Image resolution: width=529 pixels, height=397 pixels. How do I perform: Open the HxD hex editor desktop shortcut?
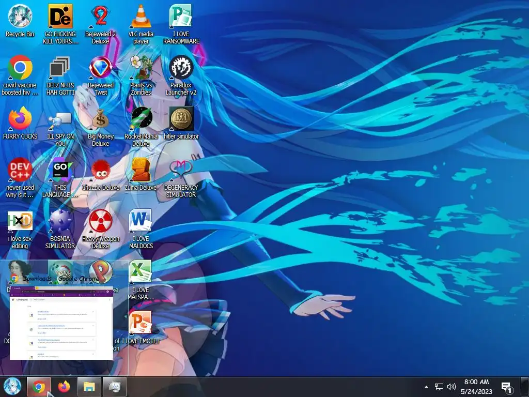[x=20, y=229]
